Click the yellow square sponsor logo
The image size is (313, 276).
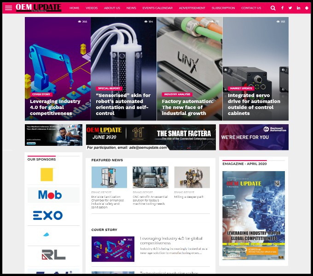pyautogui.click(x=46, y=174)
